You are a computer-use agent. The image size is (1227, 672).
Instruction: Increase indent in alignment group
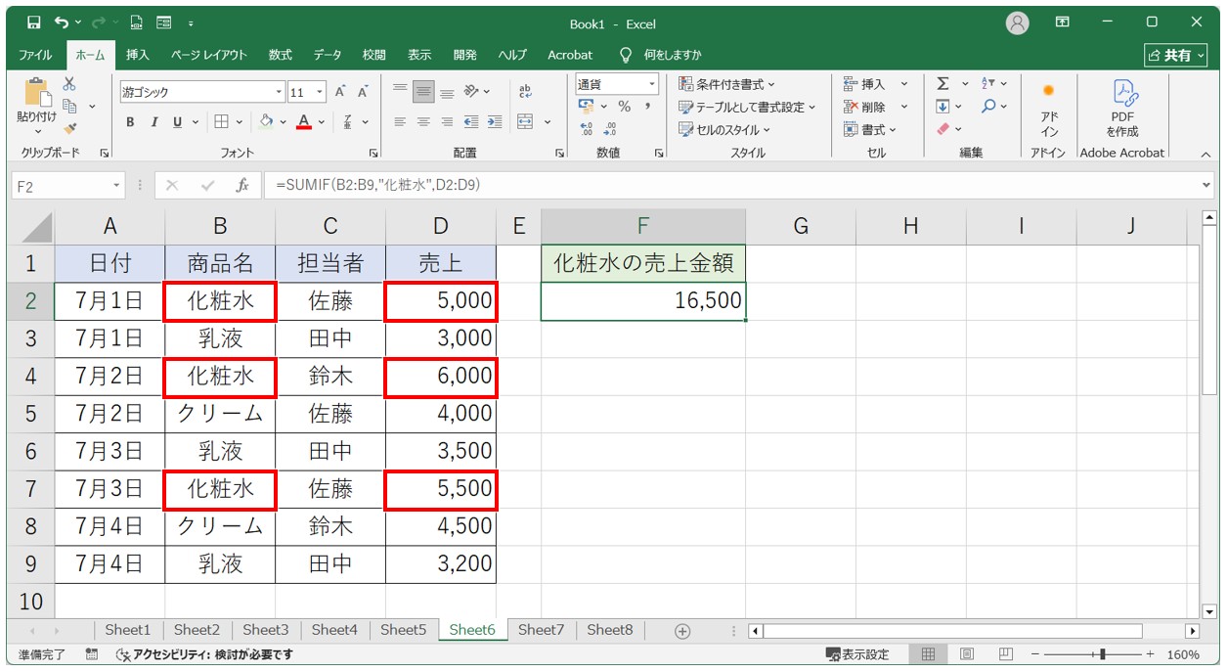point(495,122)
